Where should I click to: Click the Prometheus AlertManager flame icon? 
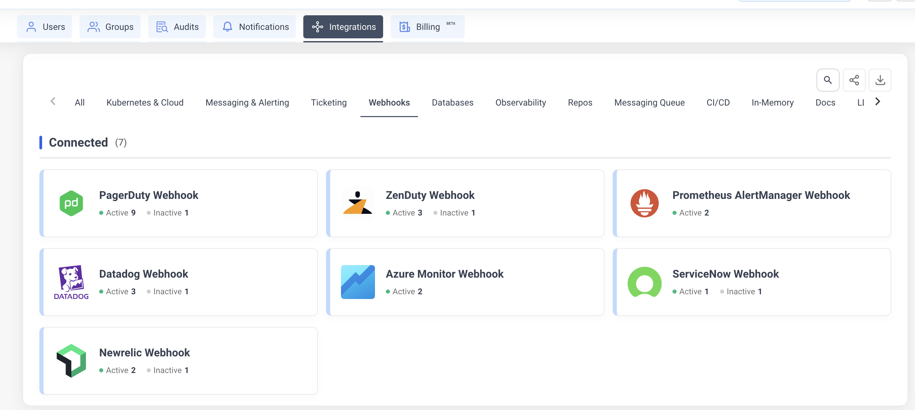[644, 203]
